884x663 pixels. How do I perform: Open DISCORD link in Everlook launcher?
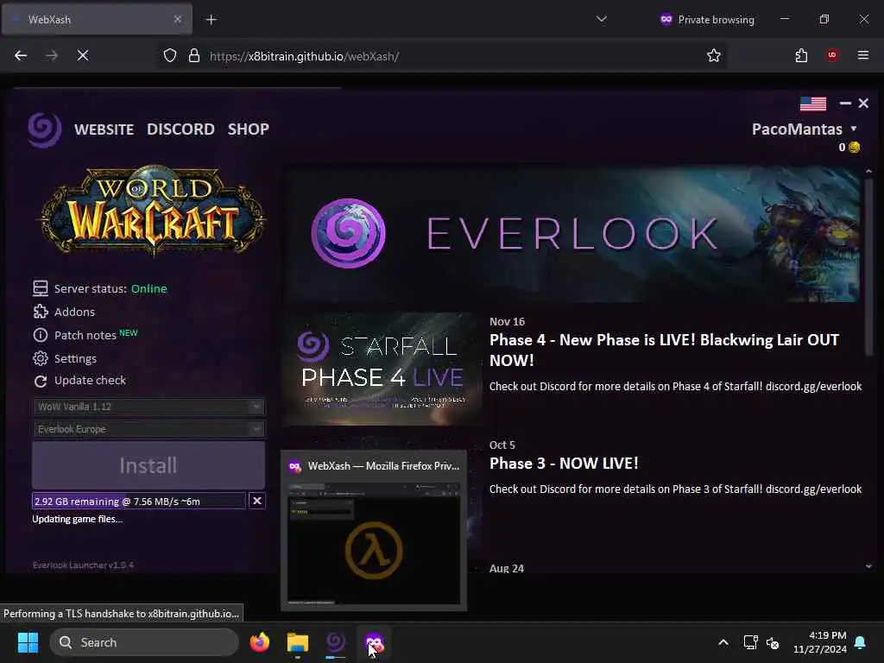181,129
